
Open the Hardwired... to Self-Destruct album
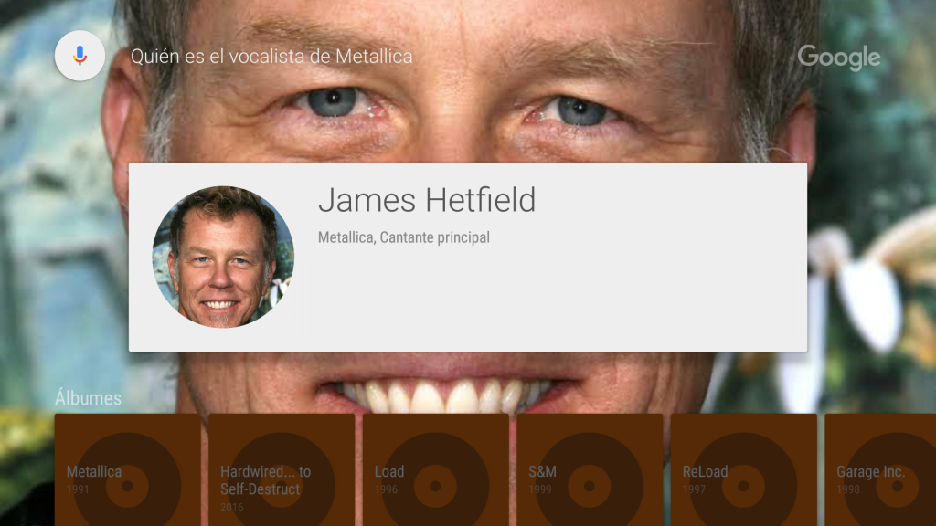tap(266, 480)
